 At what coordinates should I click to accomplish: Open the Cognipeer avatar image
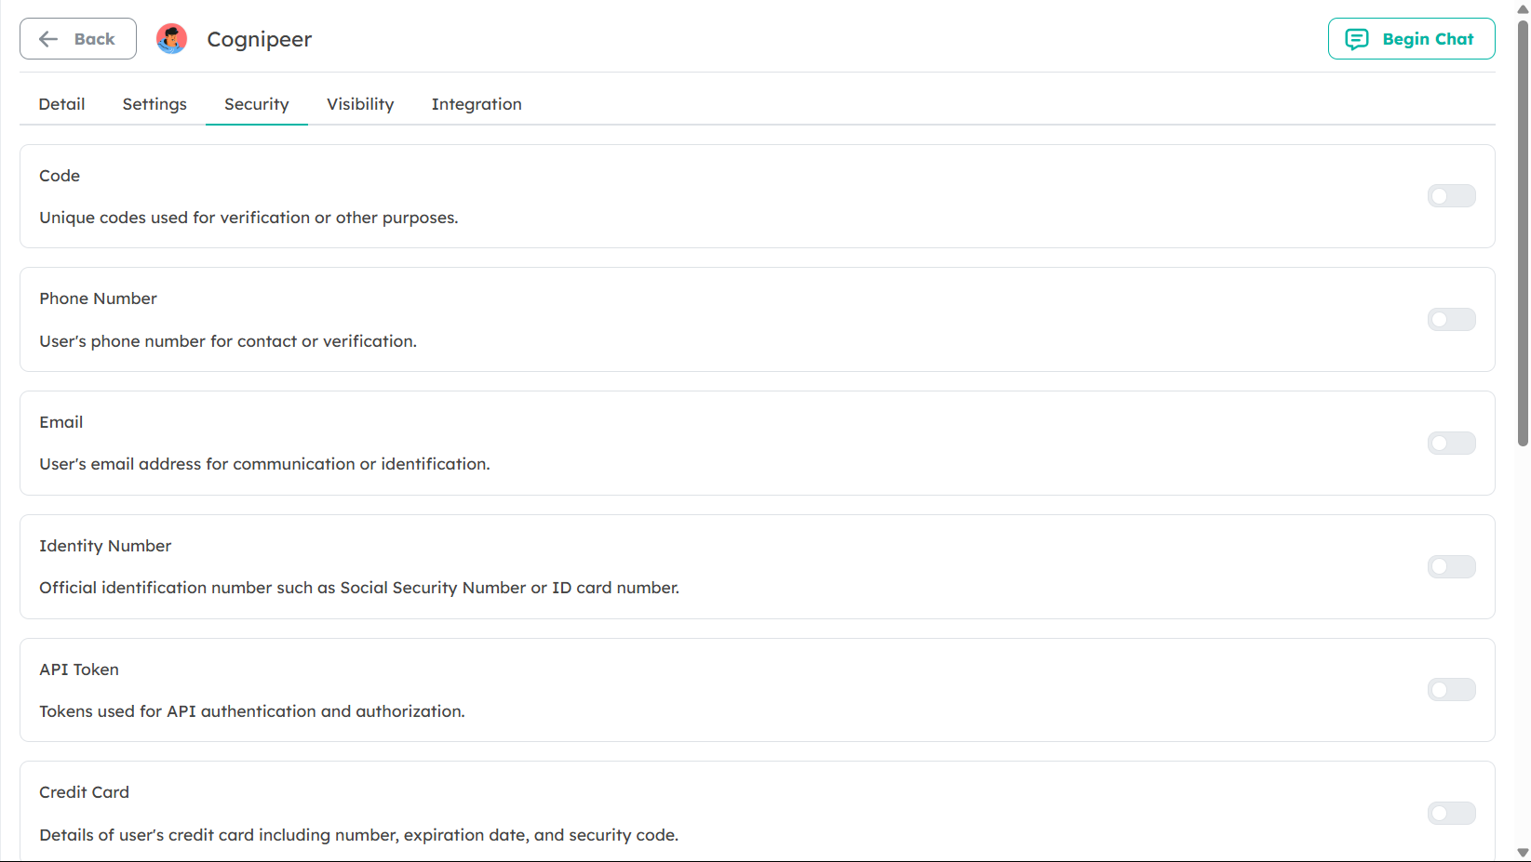171,39
